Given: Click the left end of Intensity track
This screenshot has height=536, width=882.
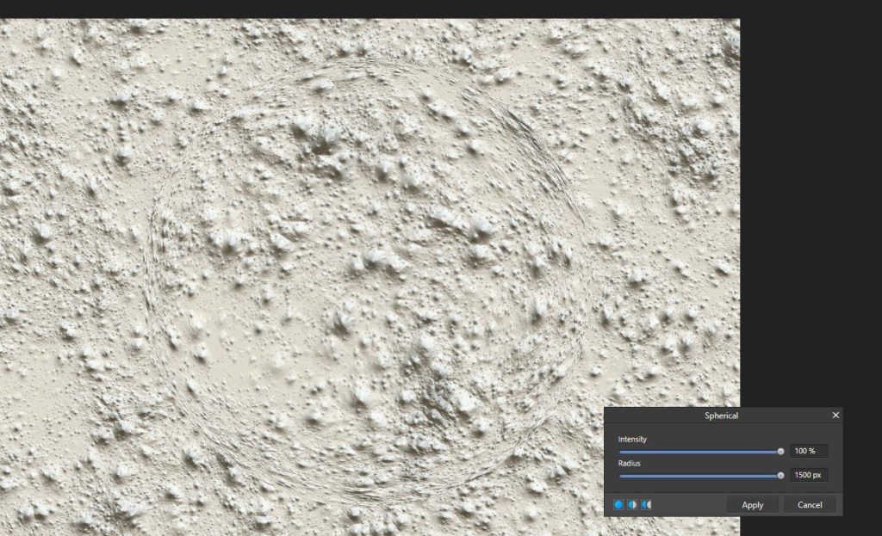Looking at the screenshot, I should point(621,452).
